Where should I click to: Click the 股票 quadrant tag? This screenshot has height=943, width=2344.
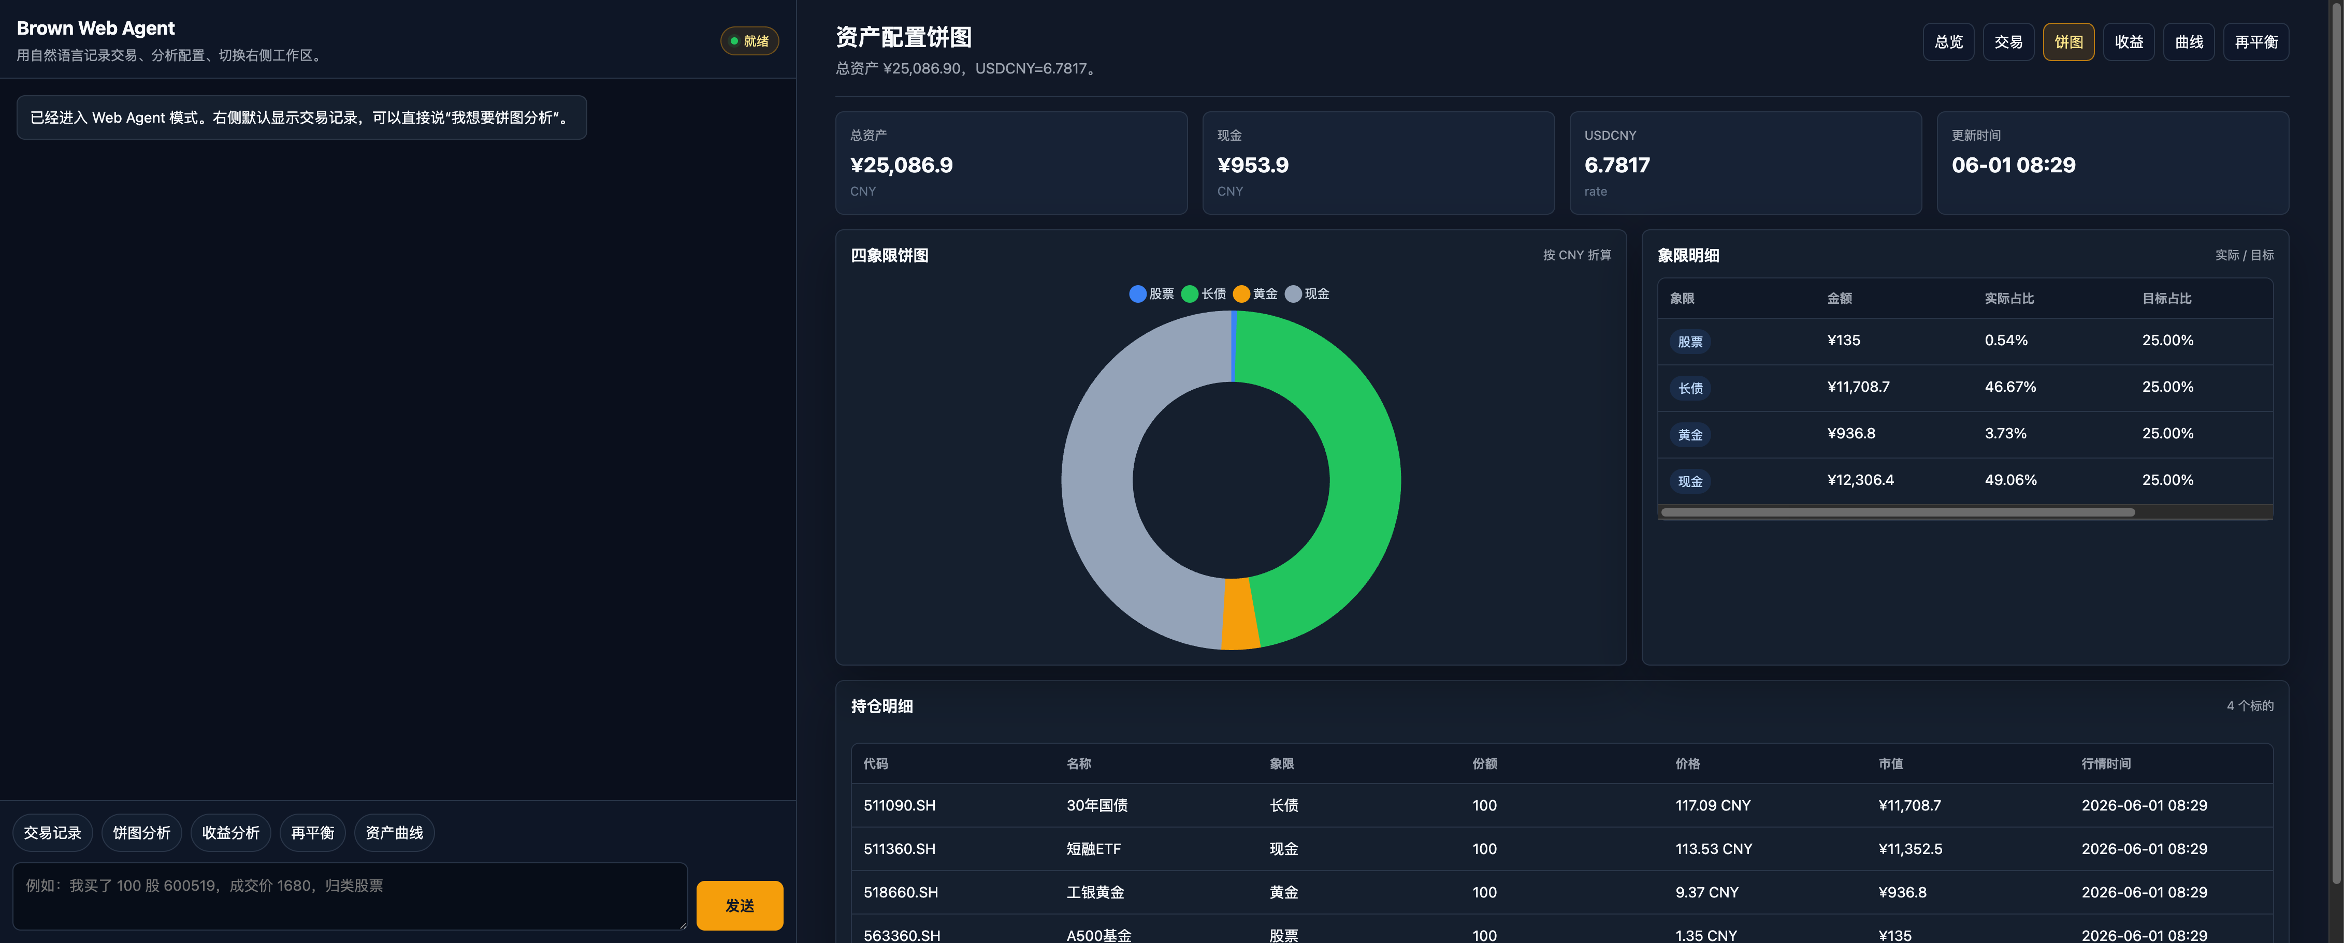[1690, 341]
